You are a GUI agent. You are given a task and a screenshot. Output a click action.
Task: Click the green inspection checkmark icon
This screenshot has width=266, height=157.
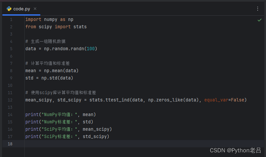pyautogui.click(x=259, y=20)
